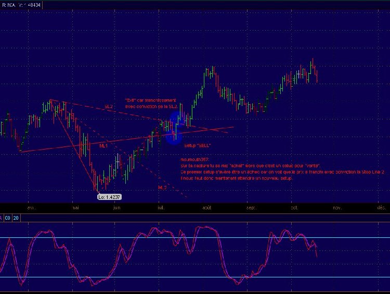Click the 'ML2' median line label

point(162,188)
